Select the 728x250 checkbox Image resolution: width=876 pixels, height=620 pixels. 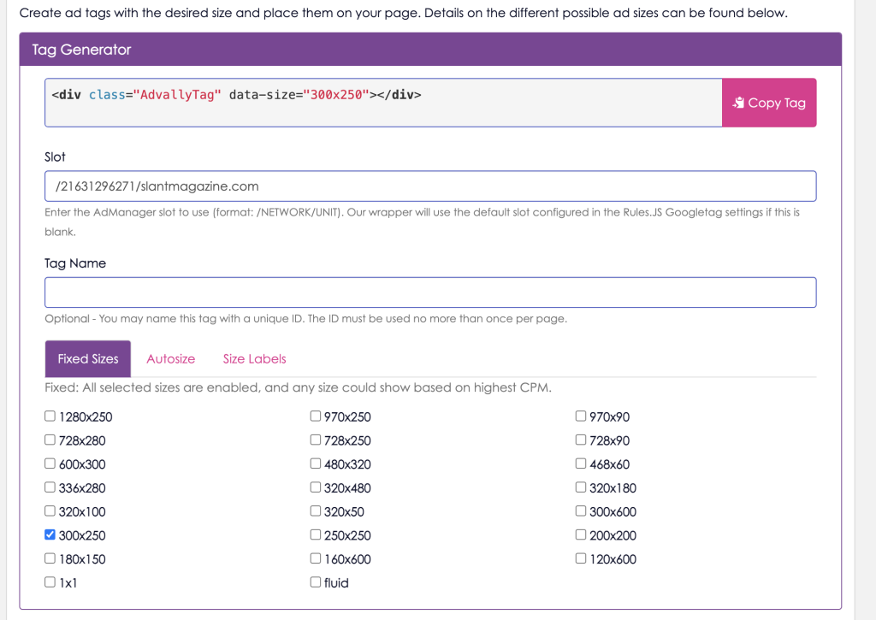point(315,440)
